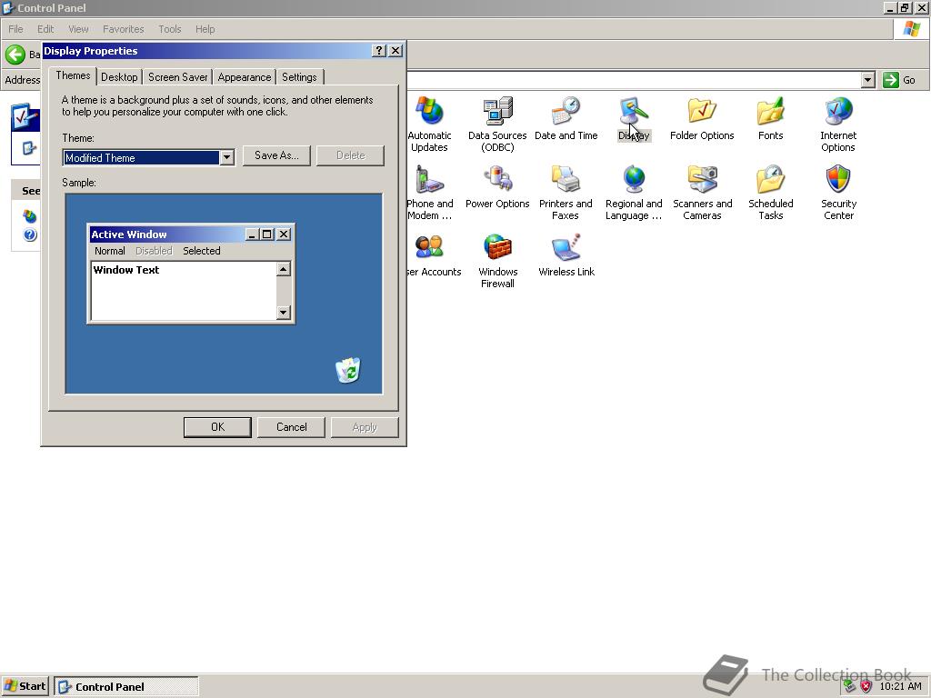Screen dimensions: 931x698
Task: Click the Start button
Action: 25,687
